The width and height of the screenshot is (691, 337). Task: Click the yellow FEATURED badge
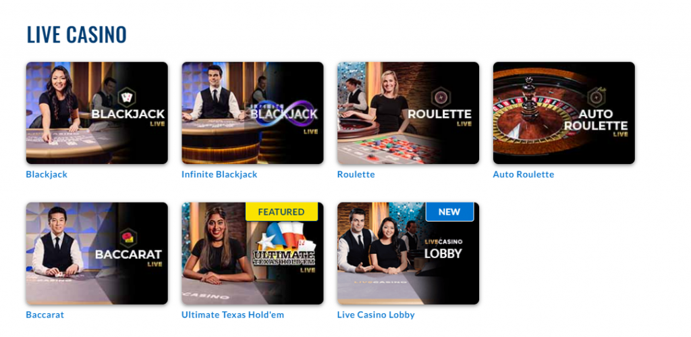pos(281,212)
